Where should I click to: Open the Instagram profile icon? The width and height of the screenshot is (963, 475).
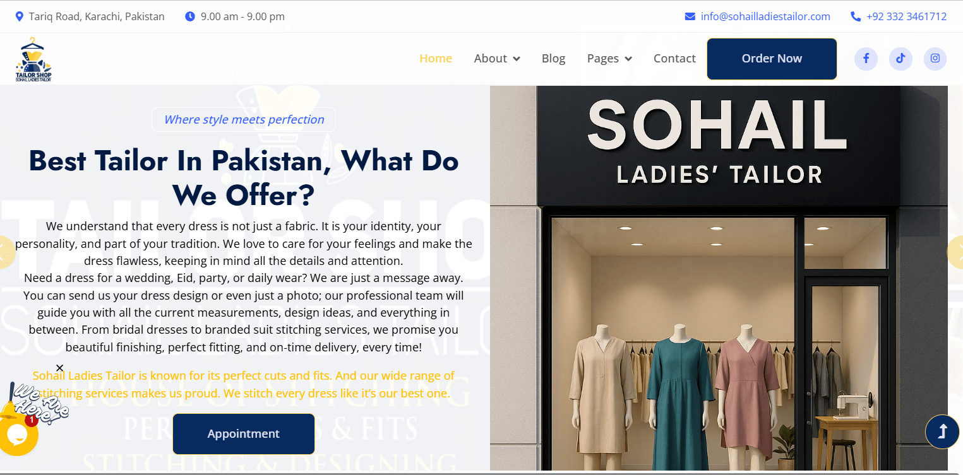tap(935, 59)
